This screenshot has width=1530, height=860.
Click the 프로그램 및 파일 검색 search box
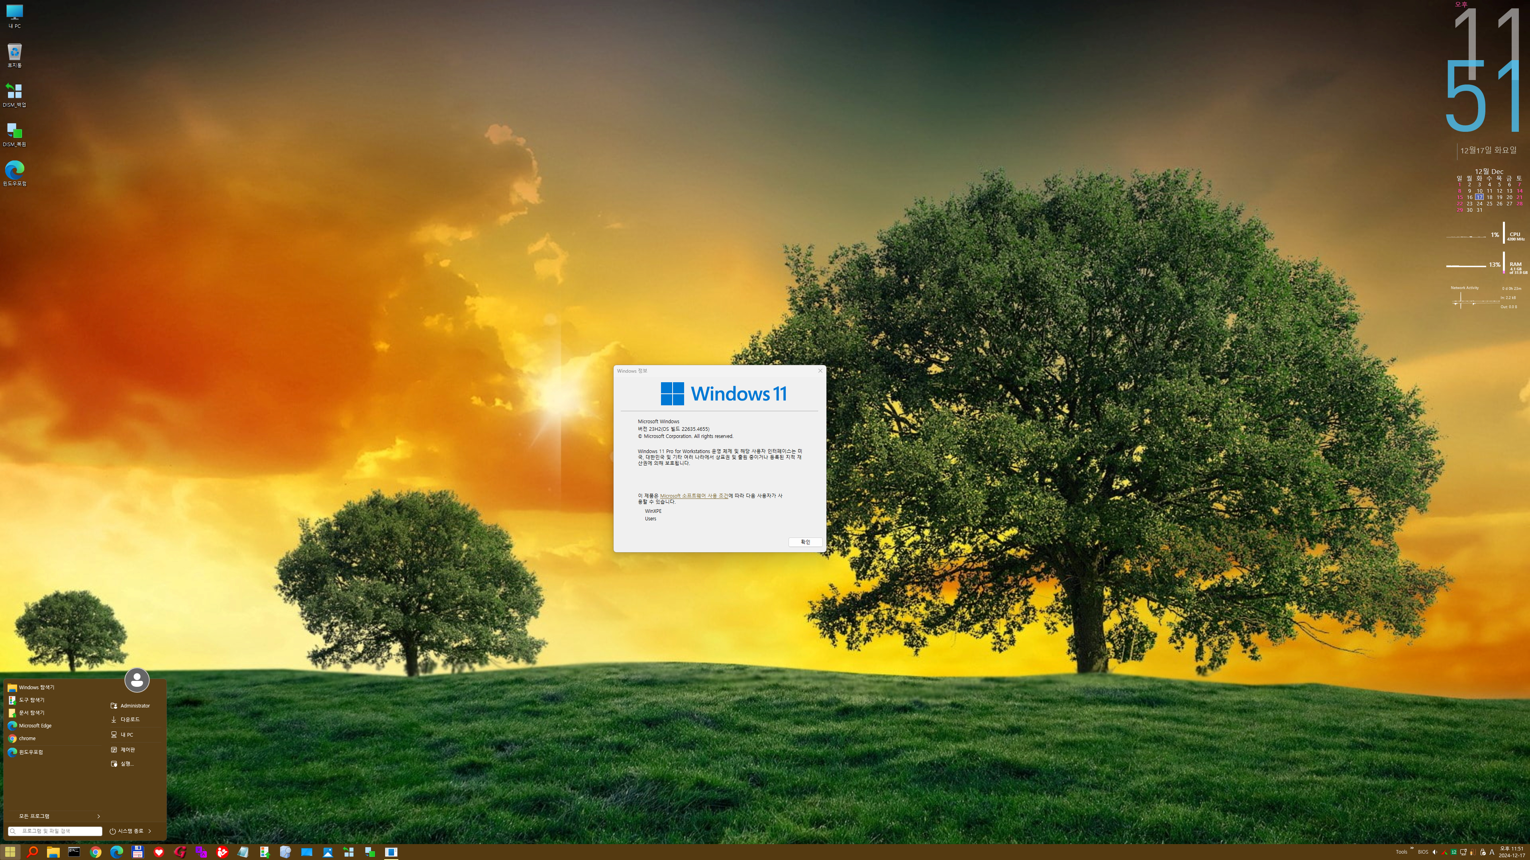click(x=55, y=831)
